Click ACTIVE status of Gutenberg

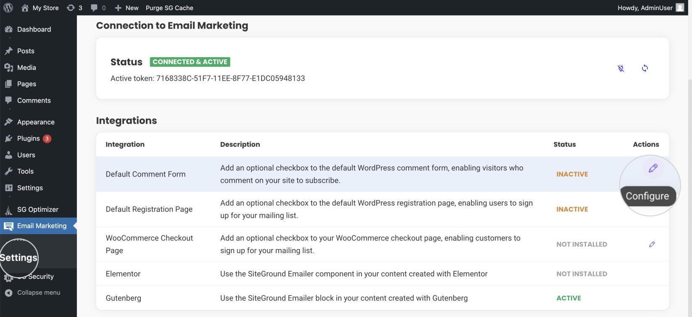tap(568, 298)
